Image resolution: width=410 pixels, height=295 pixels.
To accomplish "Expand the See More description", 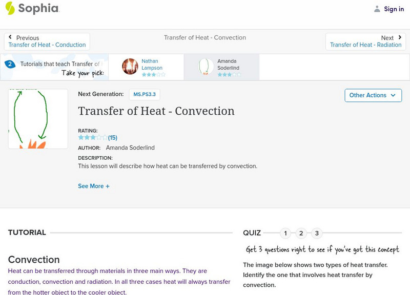I will pos(94,186).
